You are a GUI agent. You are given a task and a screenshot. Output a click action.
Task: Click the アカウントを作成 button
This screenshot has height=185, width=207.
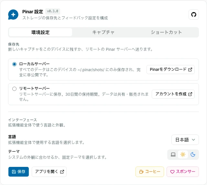pyautogui.click(x=173, y=94)
